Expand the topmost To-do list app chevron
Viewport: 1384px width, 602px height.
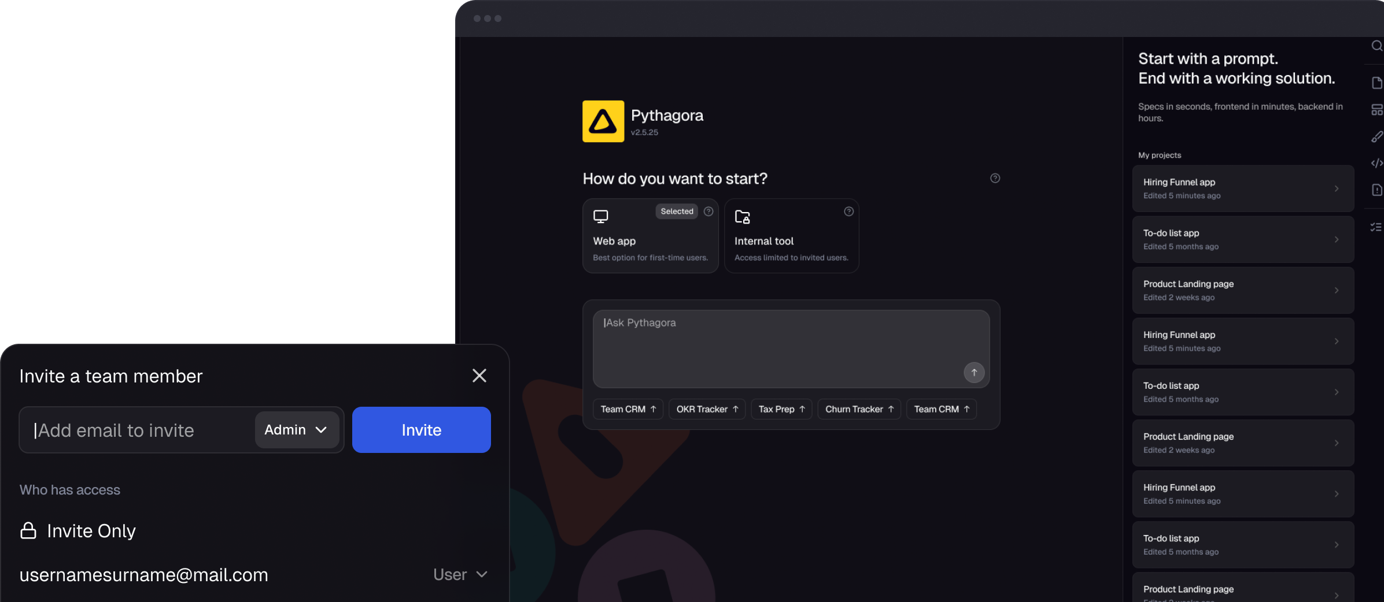pos(1337,240)
